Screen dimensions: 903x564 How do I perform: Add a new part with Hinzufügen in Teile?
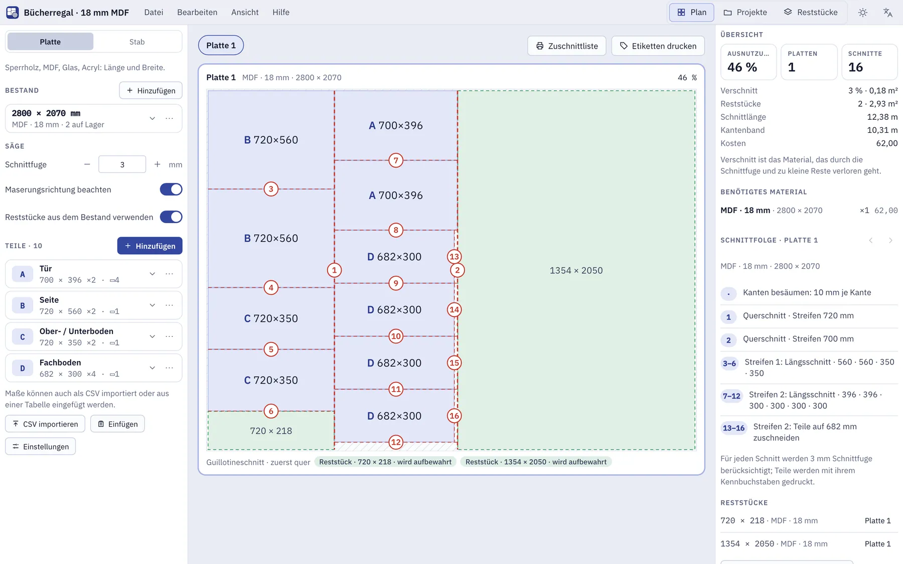click(150, 246)
